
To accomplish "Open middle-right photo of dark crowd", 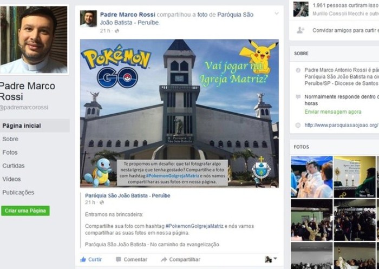I will point(355,220).
